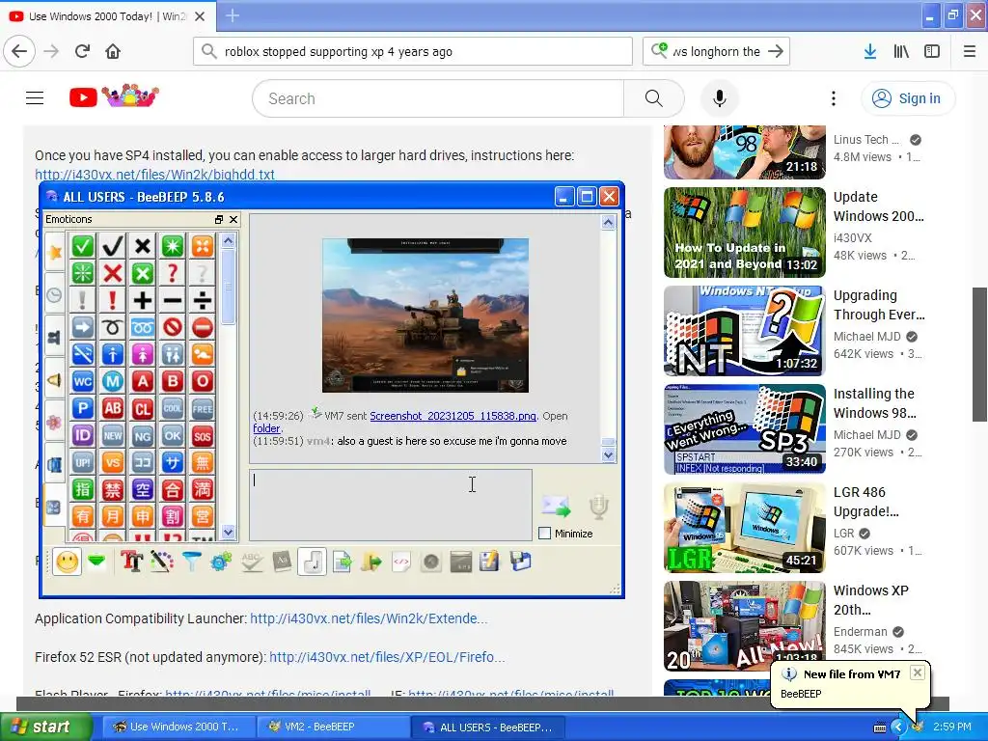Insert the green checkmark box emoticon
This screenshot has width=988, height=741.
[83, 246]
